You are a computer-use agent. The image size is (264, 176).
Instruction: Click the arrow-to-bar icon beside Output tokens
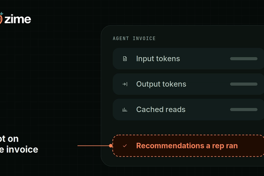[x=125, y=84]
